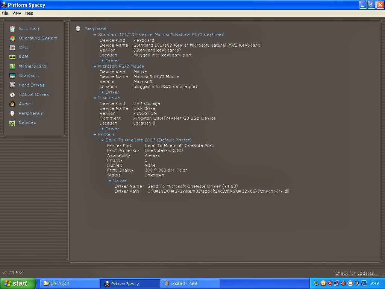
Task: Click the Piriform Speccy taskbar button
Action: pos(130,283)
